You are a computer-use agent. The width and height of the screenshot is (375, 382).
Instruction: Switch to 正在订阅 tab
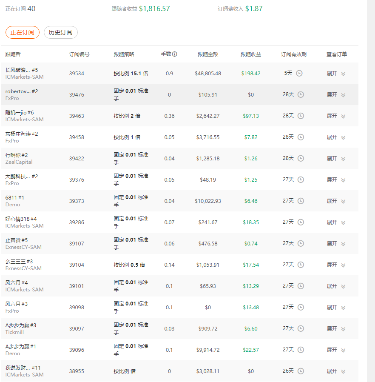tap(23, 32)
